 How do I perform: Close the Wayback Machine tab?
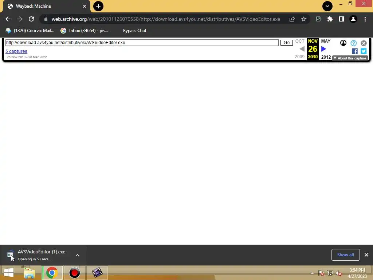point(85,6)
